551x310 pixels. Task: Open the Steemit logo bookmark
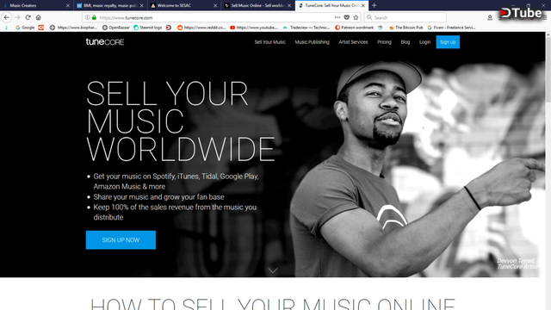[x=147, y=28]
